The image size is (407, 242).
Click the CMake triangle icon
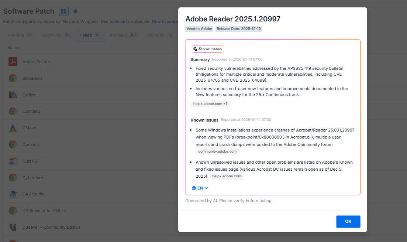(13, 128)
